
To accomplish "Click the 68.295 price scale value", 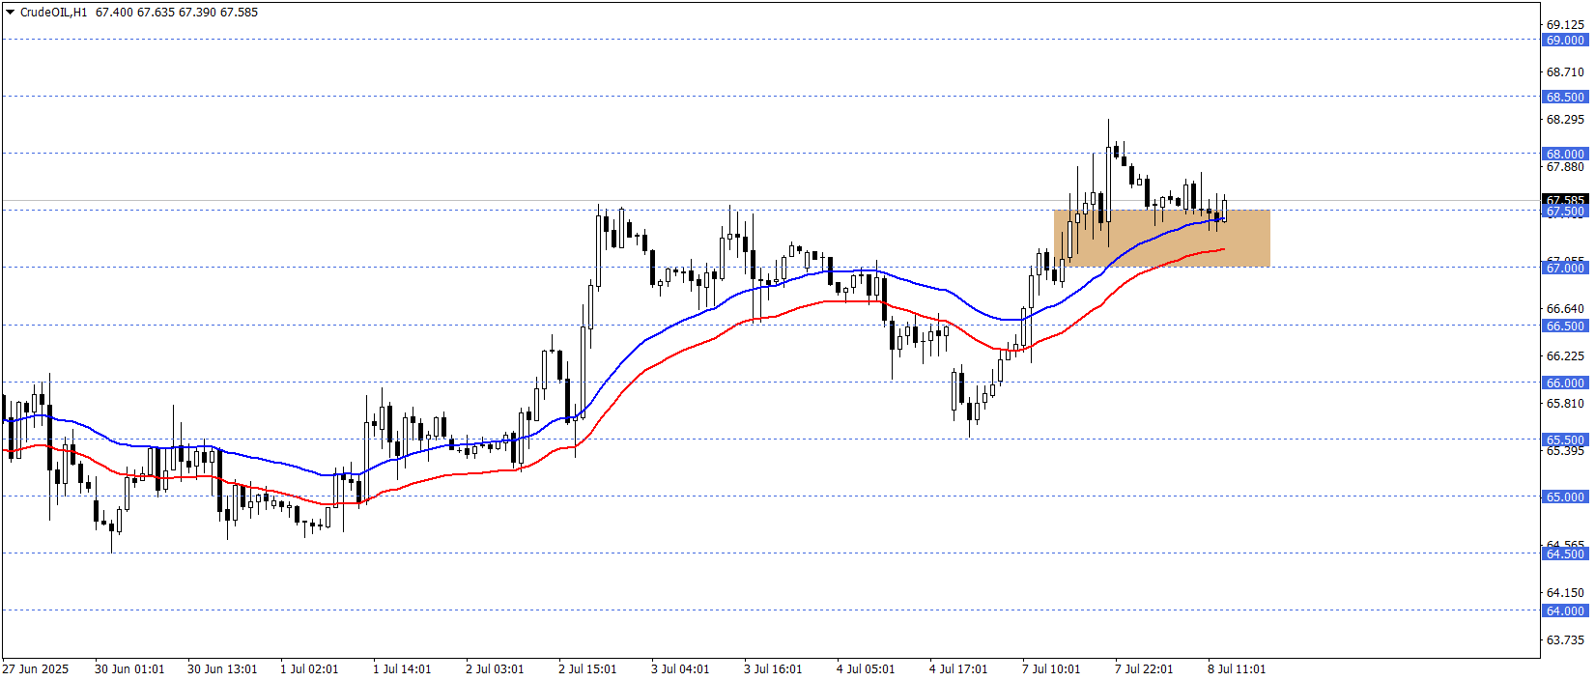I will point(1565,119).
